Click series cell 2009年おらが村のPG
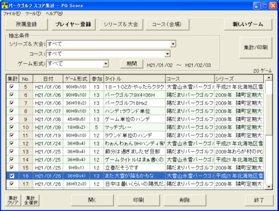279x211 pixels. 239,151
